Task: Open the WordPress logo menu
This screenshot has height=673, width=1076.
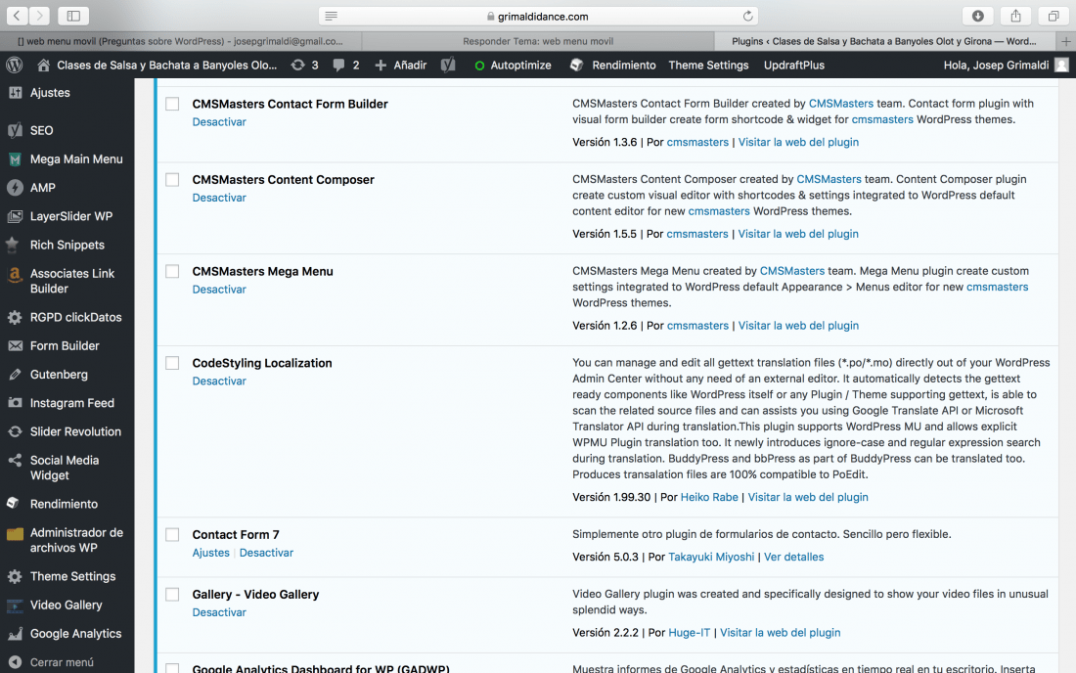Action: [15, 66]
